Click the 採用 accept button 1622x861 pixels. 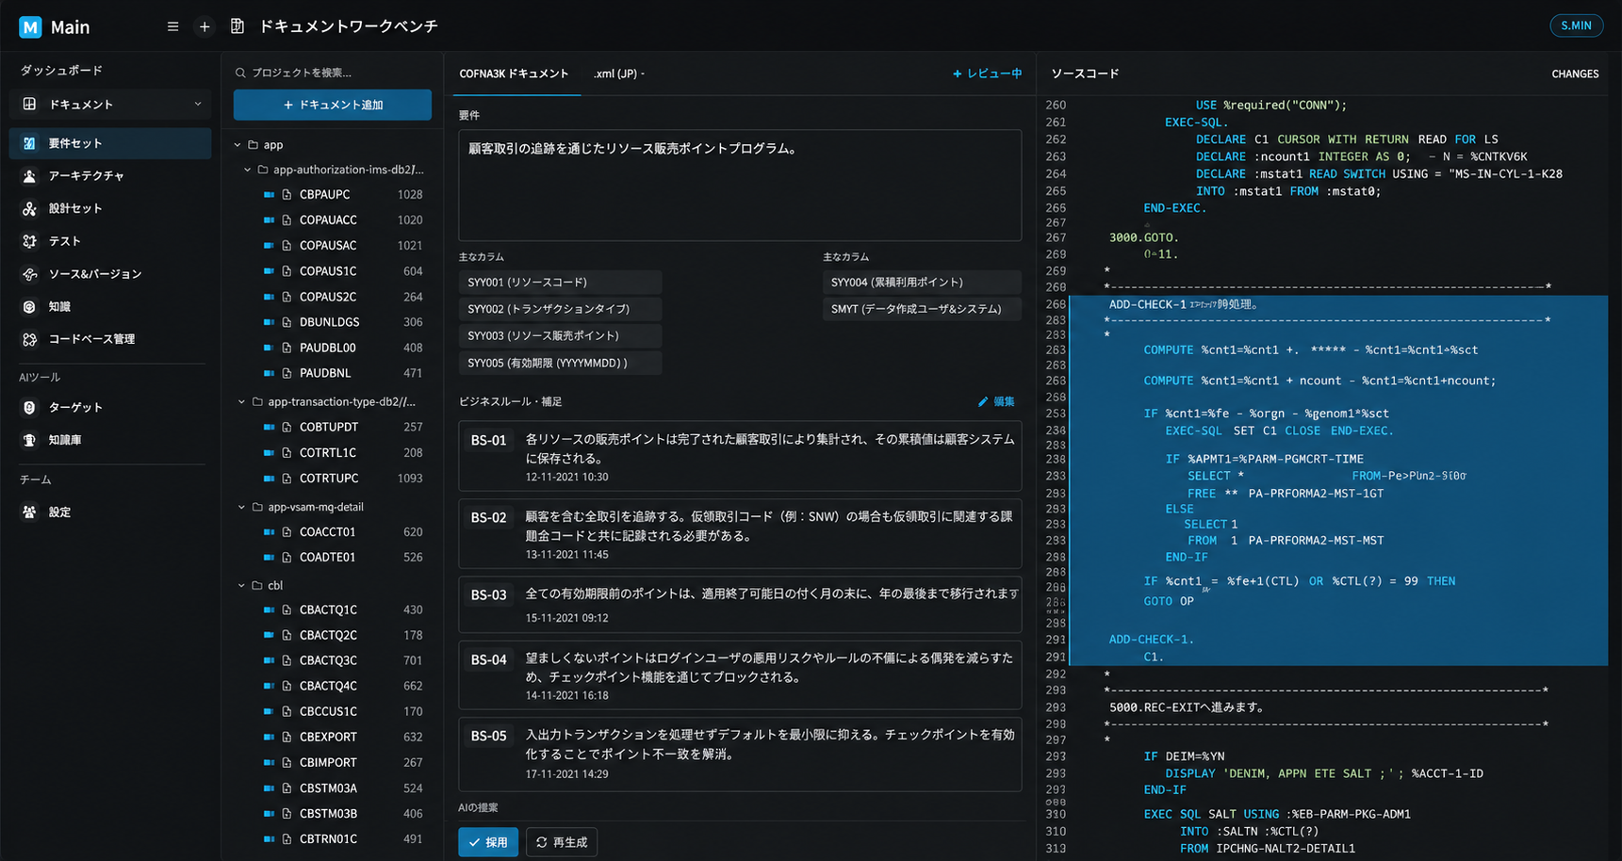(x=488, y=842)
